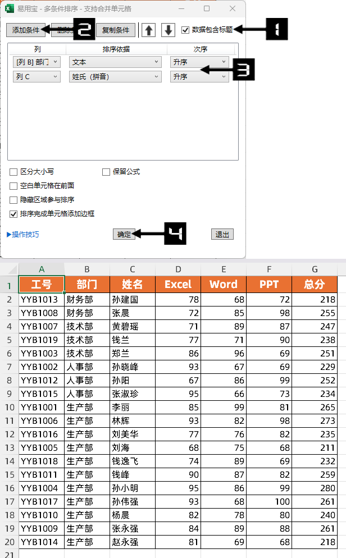Open the 姓氏（拼音） sort basis dropdown
346x558 pixels.
(115, 76)
